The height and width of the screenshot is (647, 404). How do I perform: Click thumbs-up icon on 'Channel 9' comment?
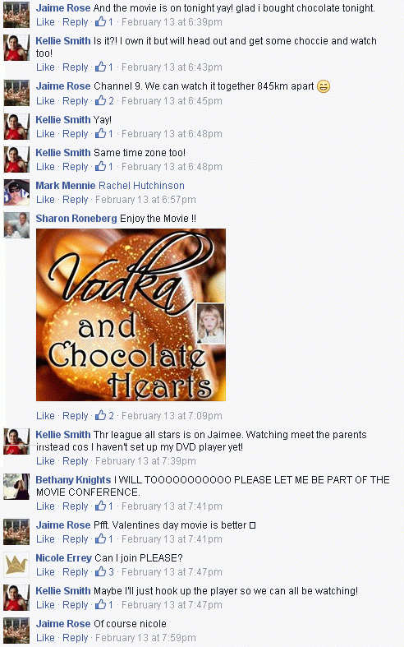[x=100, y=100]
